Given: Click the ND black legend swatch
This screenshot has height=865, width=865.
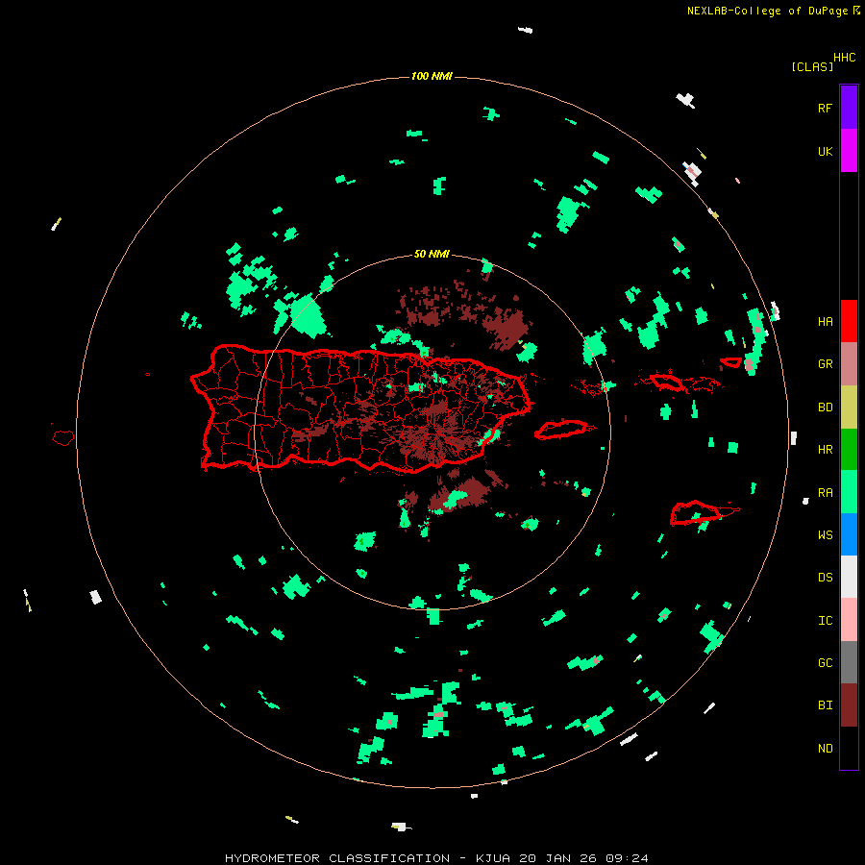Looking at the screenshot, I should (x=849, y=748).
